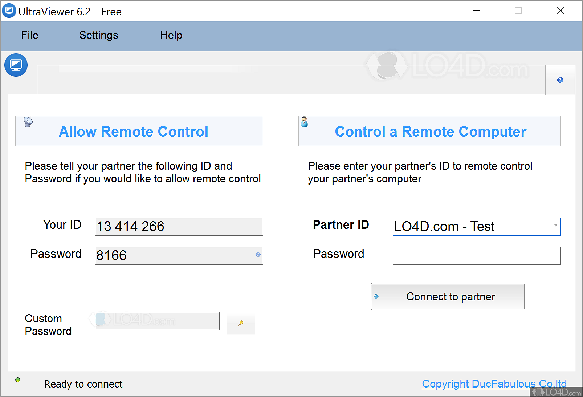
Task: Refresh the generated password with the refresh icon
Action: coord(258,255)
